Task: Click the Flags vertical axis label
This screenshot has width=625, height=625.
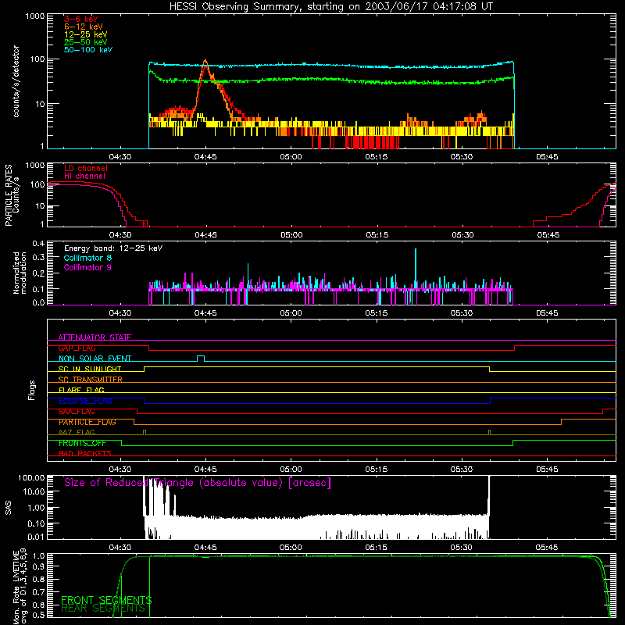Action: [32, 390]
